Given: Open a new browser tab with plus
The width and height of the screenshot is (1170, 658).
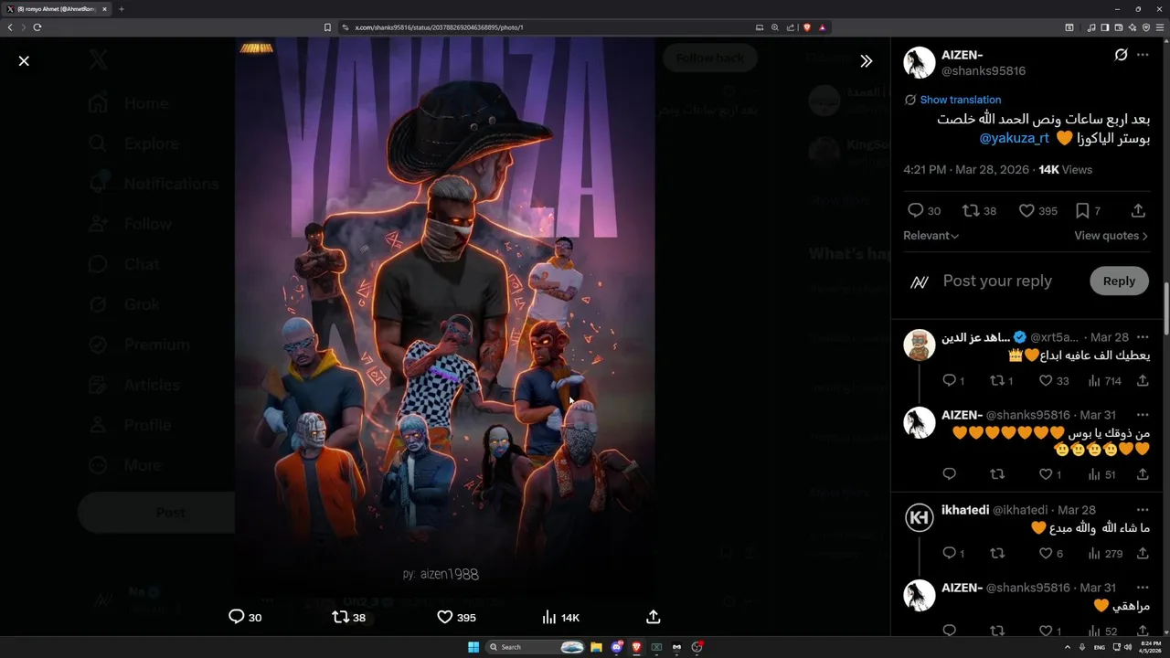Looking at the screenshot, I should [x=122, y=9].
